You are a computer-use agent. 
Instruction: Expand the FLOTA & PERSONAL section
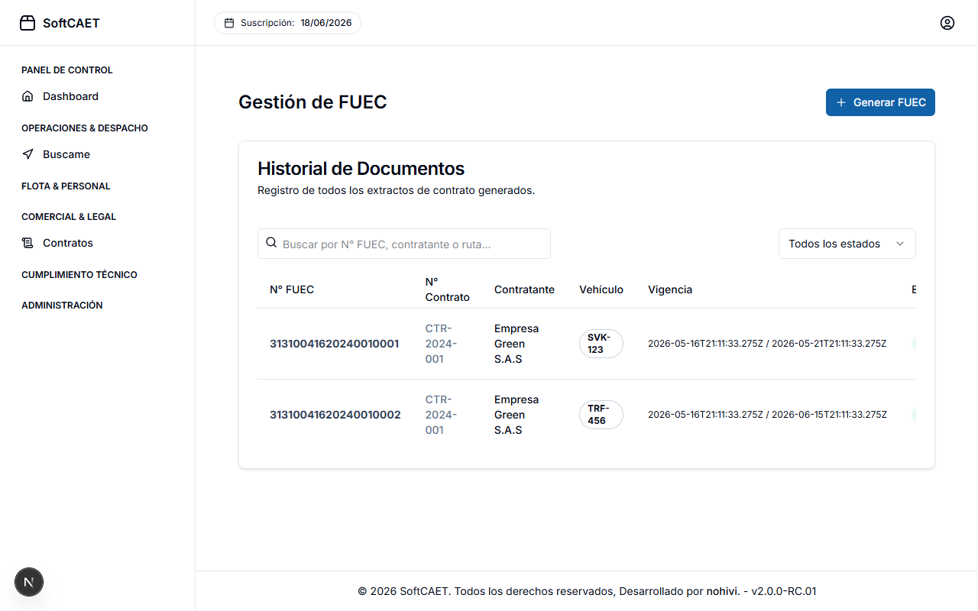tap(66, 186)
